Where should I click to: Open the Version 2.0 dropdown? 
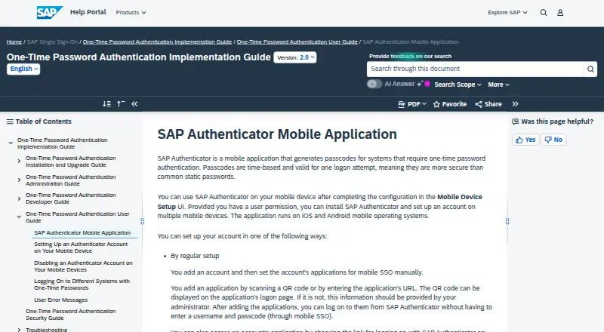295,57
